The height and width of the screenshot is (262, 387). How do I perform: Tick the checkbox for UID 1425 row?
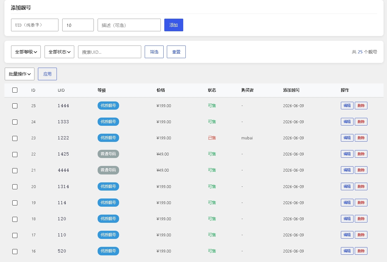(15, 154)
